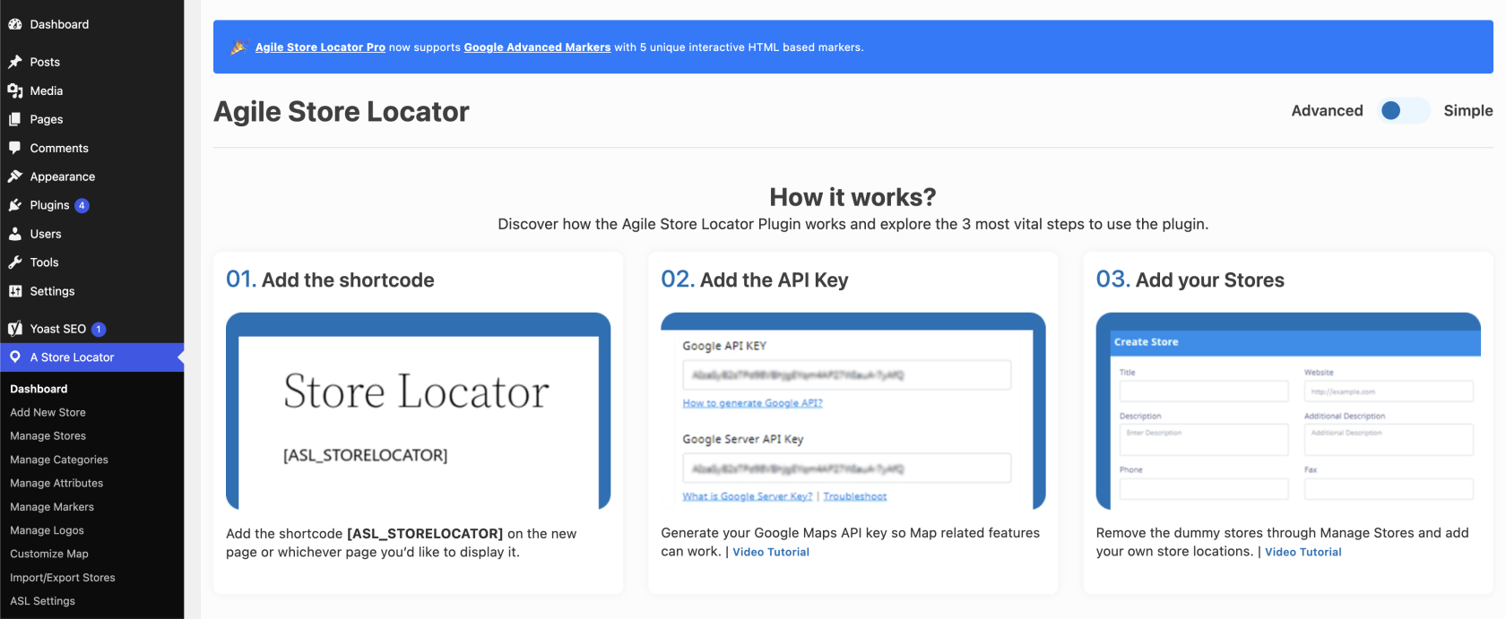Go to Manage Stores submenu item
Image resolution: width=1506 pixels, height=619 pixels.
pos(48,435)
